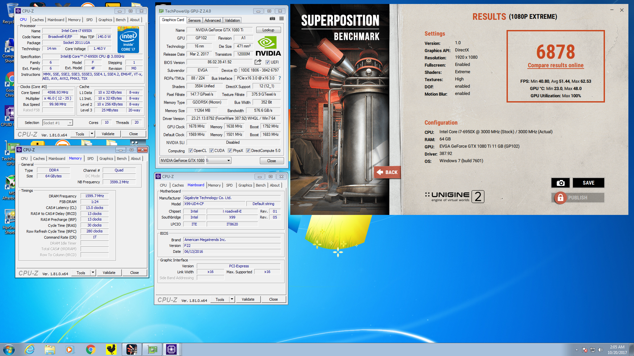Image resolution: width=634 pixels, height=356 pixels.
Task: Expand the GPU selection dropdown in GPU-Z
Action: (x=228, y=161)
